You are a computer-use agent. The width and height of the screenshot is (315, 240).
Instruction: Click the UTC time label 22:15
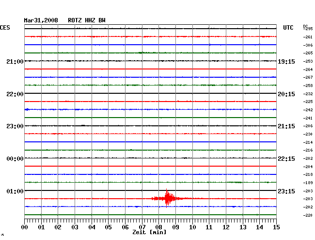click(286, 159)
